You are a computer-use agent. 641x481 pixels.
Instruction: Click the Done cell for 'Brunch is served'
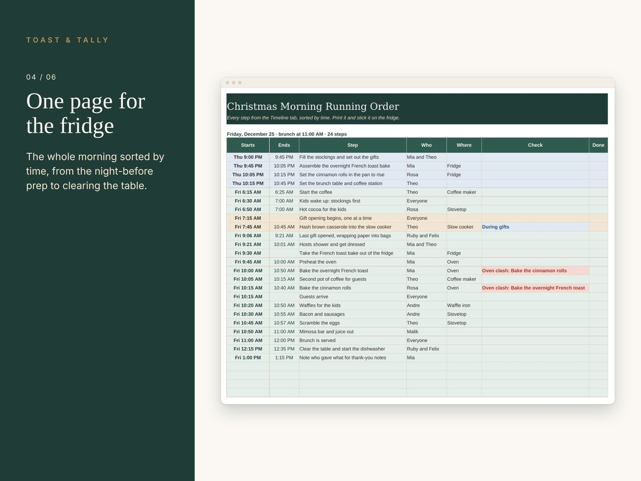(598, 340)
